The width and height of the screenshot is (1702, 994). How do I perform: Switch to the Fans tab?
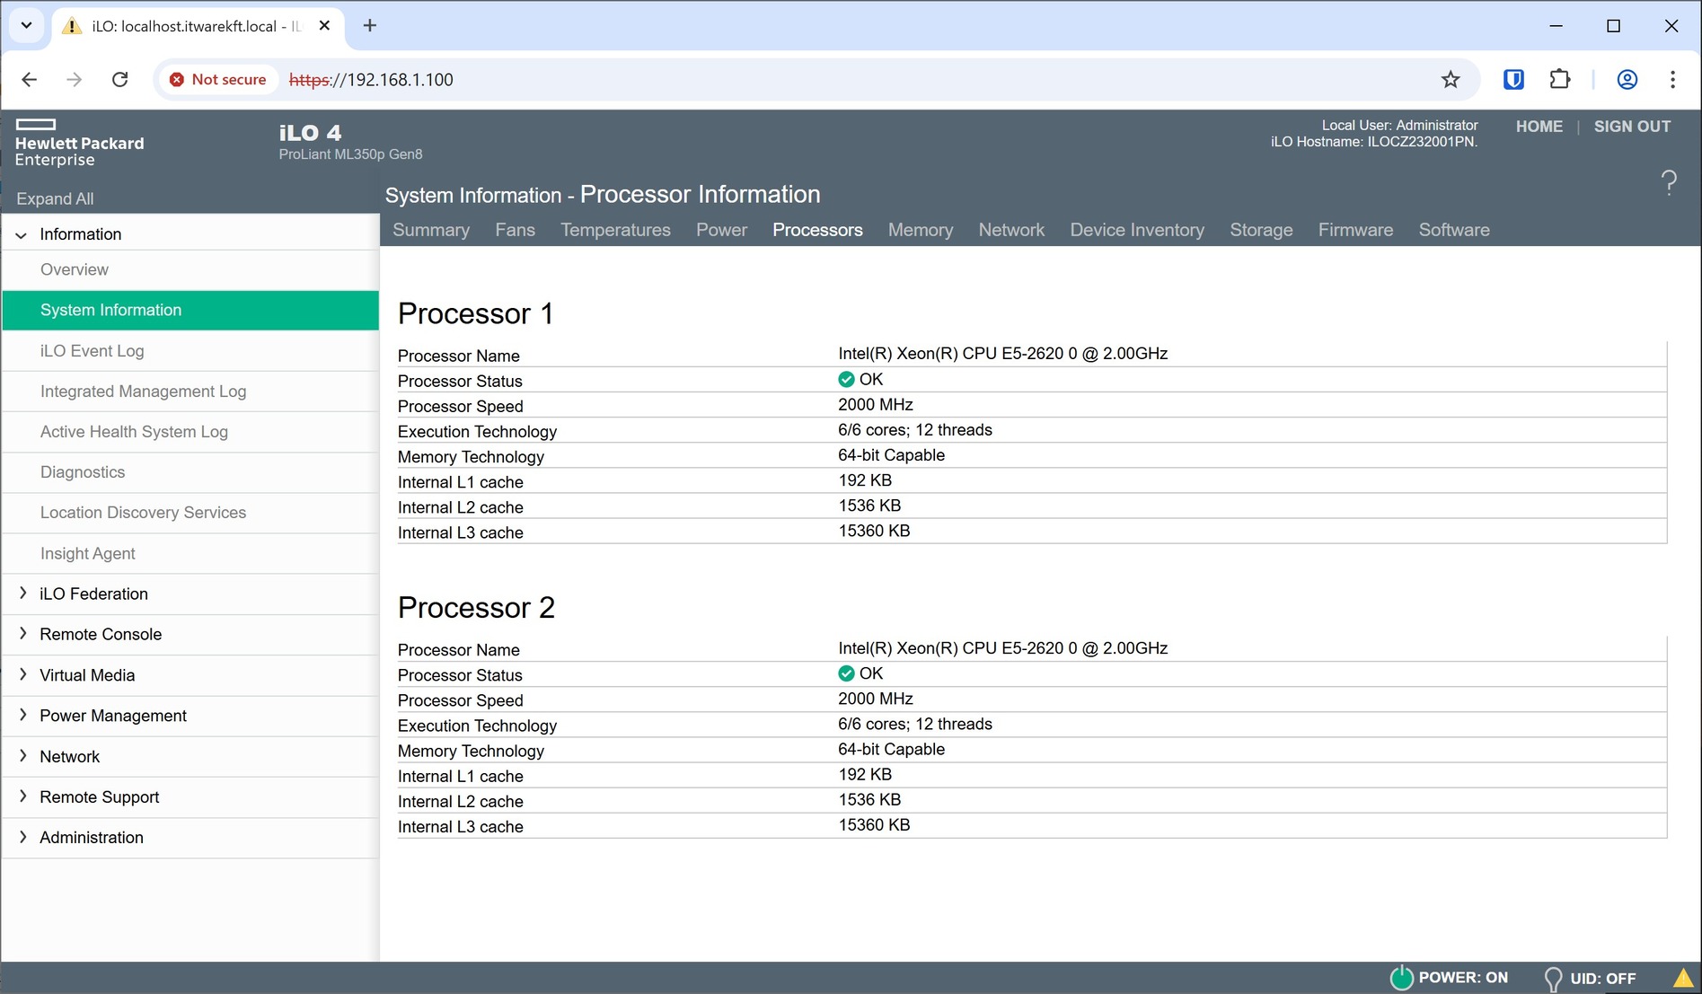[515, 230]
